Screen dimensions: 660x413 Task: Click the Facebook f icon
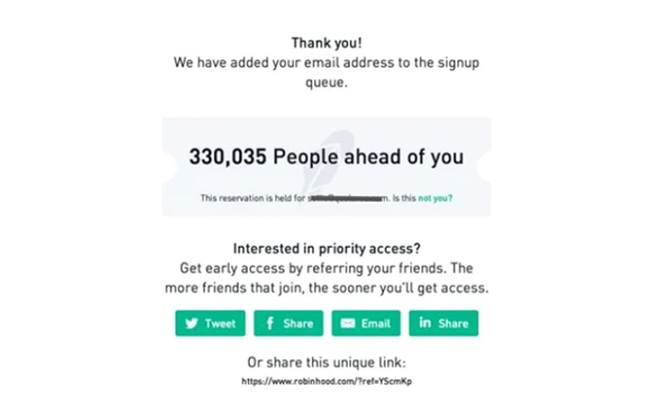[271, 322]
